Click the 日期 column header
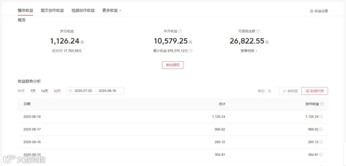This screenshot has height=166, width=346. [27, 104]
